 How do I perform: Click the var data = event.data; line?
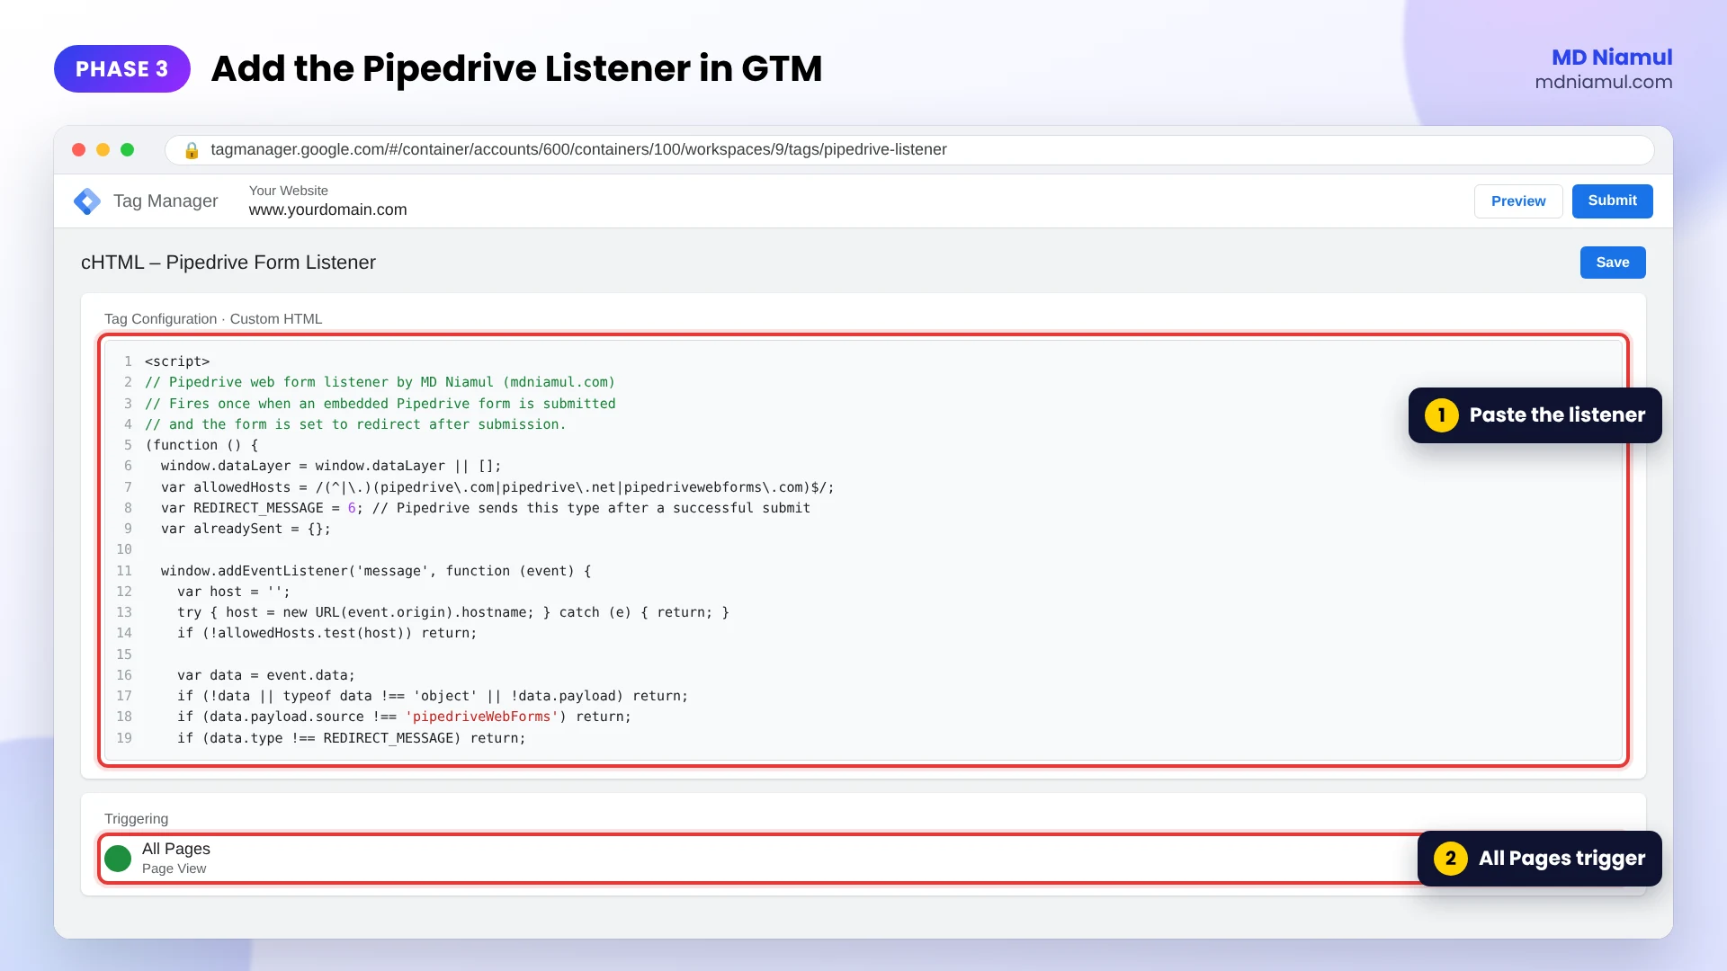click(266, 675)
